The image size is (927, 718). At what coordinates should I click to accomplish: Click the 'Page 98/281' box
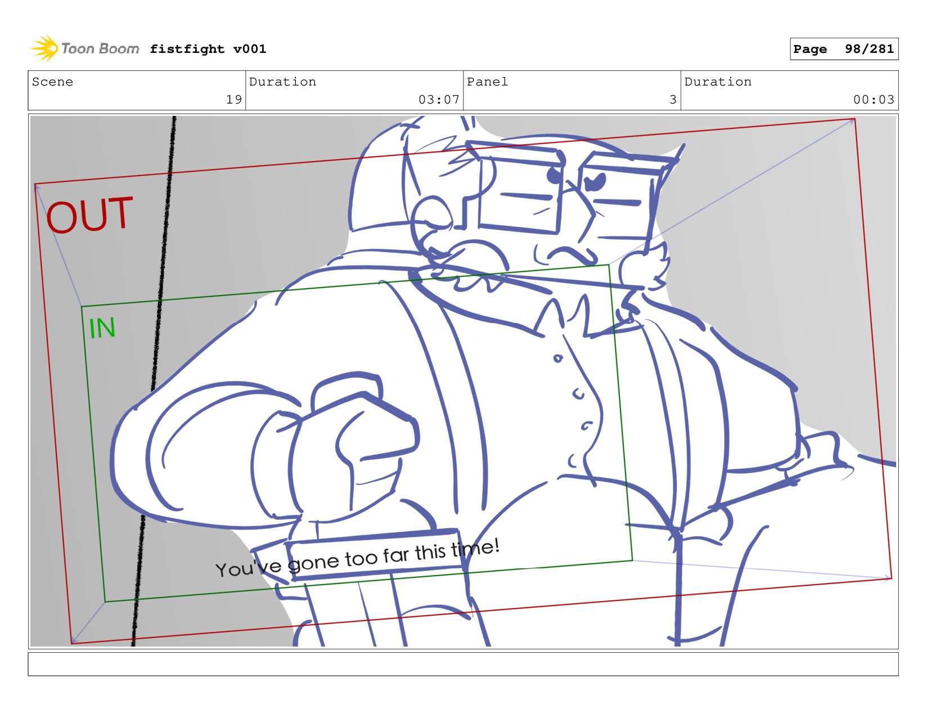point(844,49)
